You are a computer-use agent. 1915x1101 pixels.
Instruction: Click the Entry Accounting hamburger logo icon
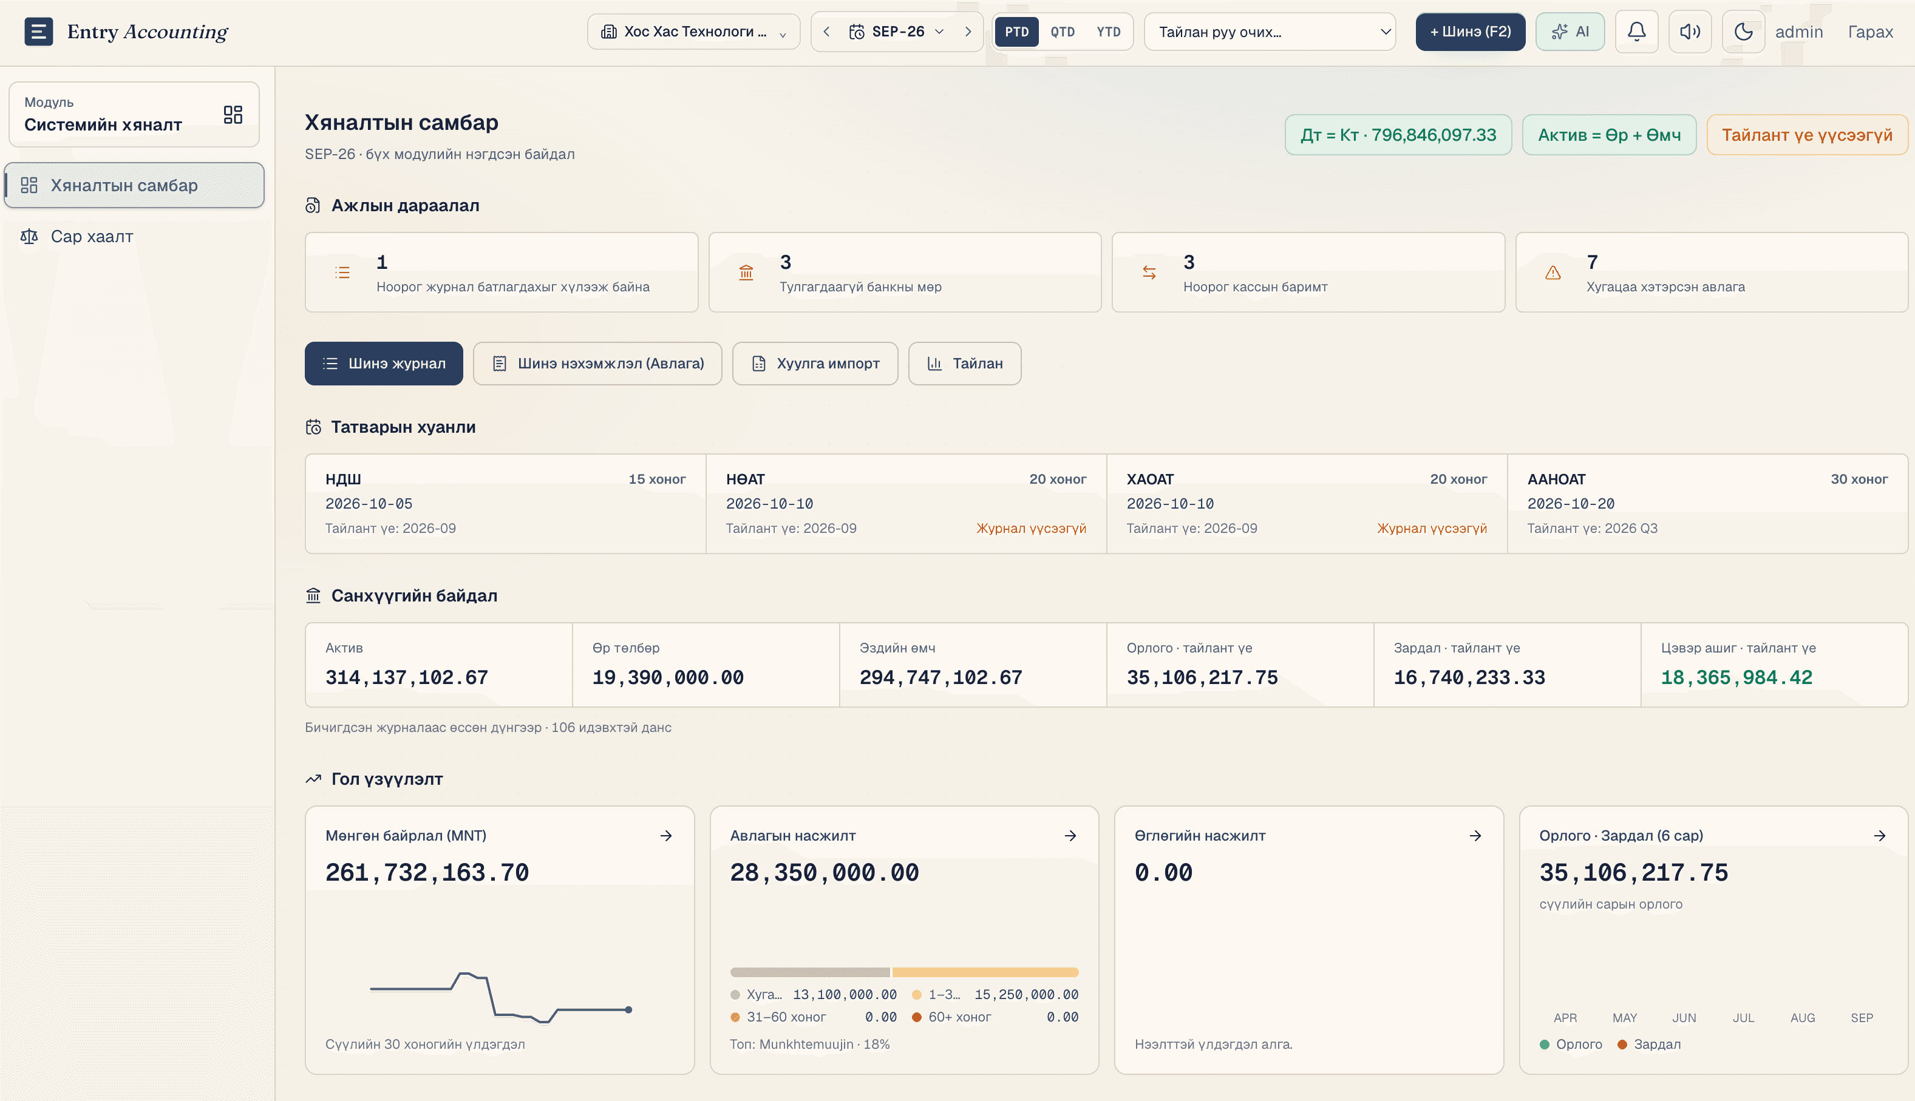coord(39,32)
